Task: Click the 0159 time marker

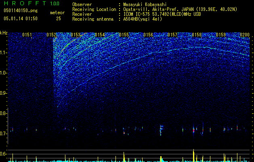Action: [x=221, y=35]
